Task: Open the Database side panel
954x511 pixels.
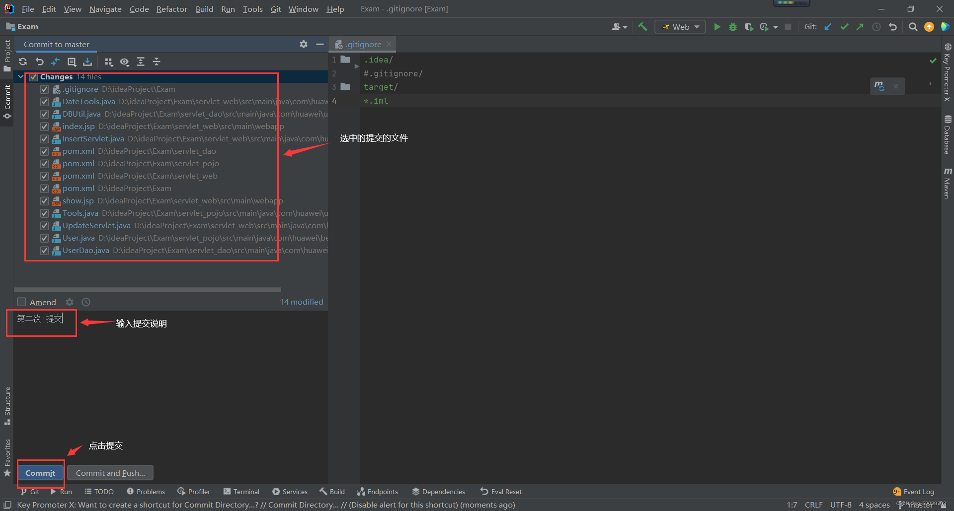Action: tap(948, 135)
